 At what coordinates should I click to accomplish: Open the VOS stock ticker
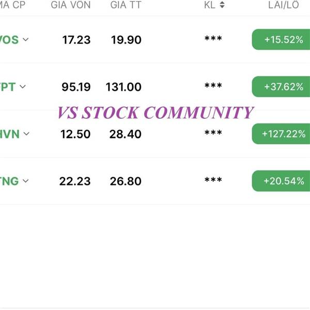[x=9, y=40]
